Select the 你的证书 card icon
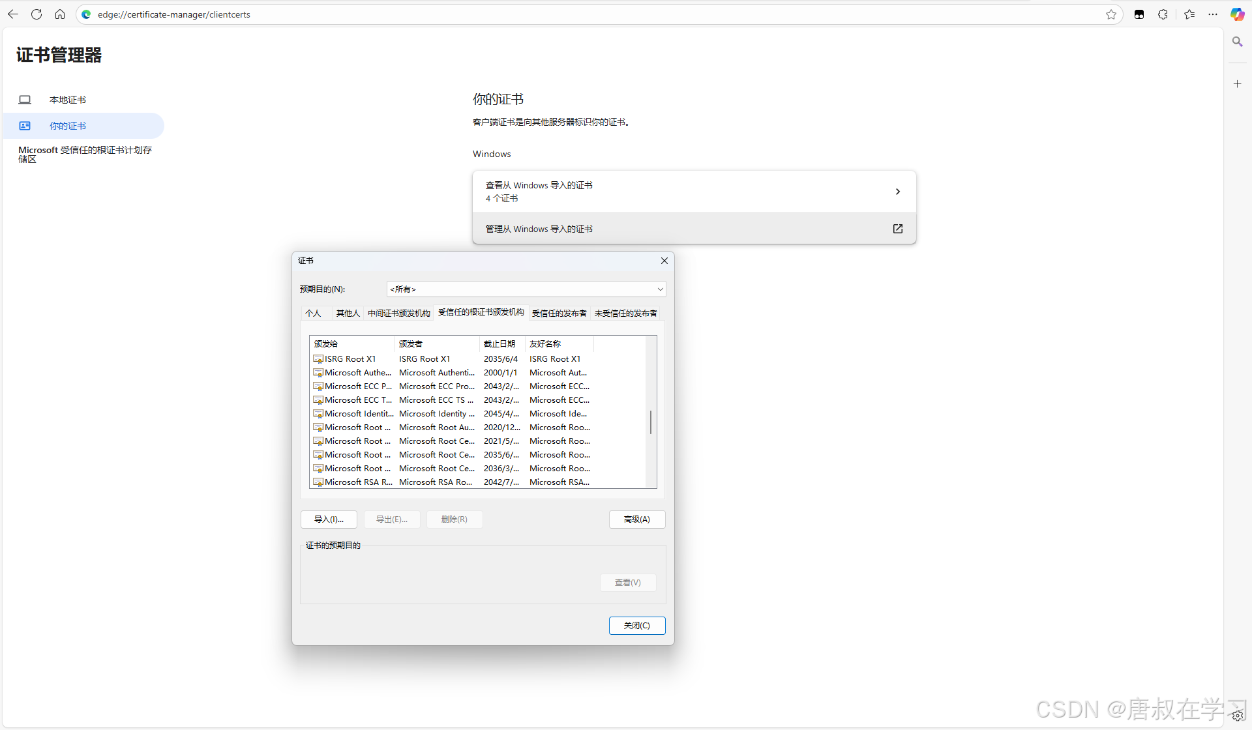 (25, 126)
